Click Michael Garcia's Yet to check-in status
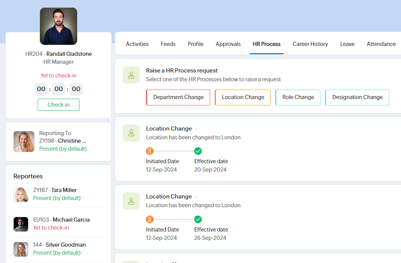The width and height of the screenshot is (401, 263). tap(51, 227)
